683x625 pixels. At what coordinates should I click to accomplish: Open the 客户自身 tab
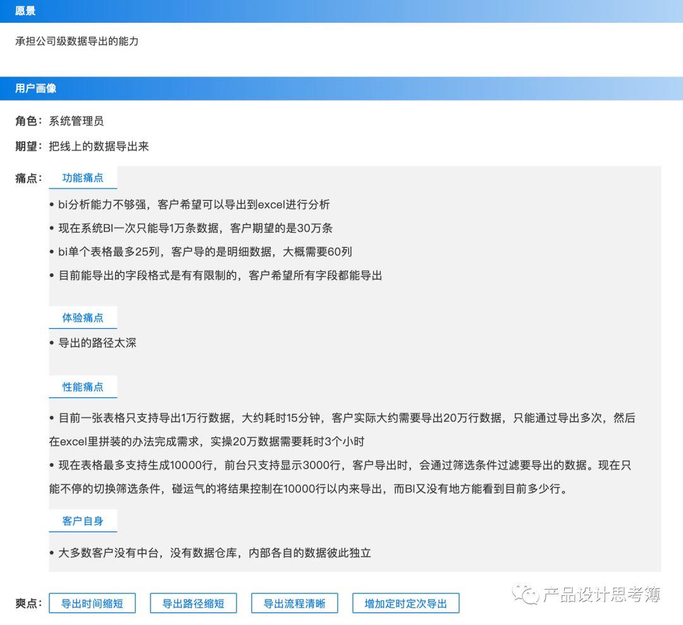click(83, 521)
